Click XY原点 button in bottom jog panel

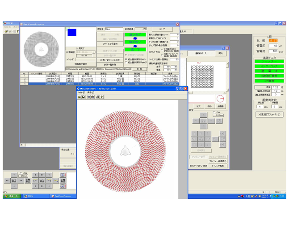(14, 180)
